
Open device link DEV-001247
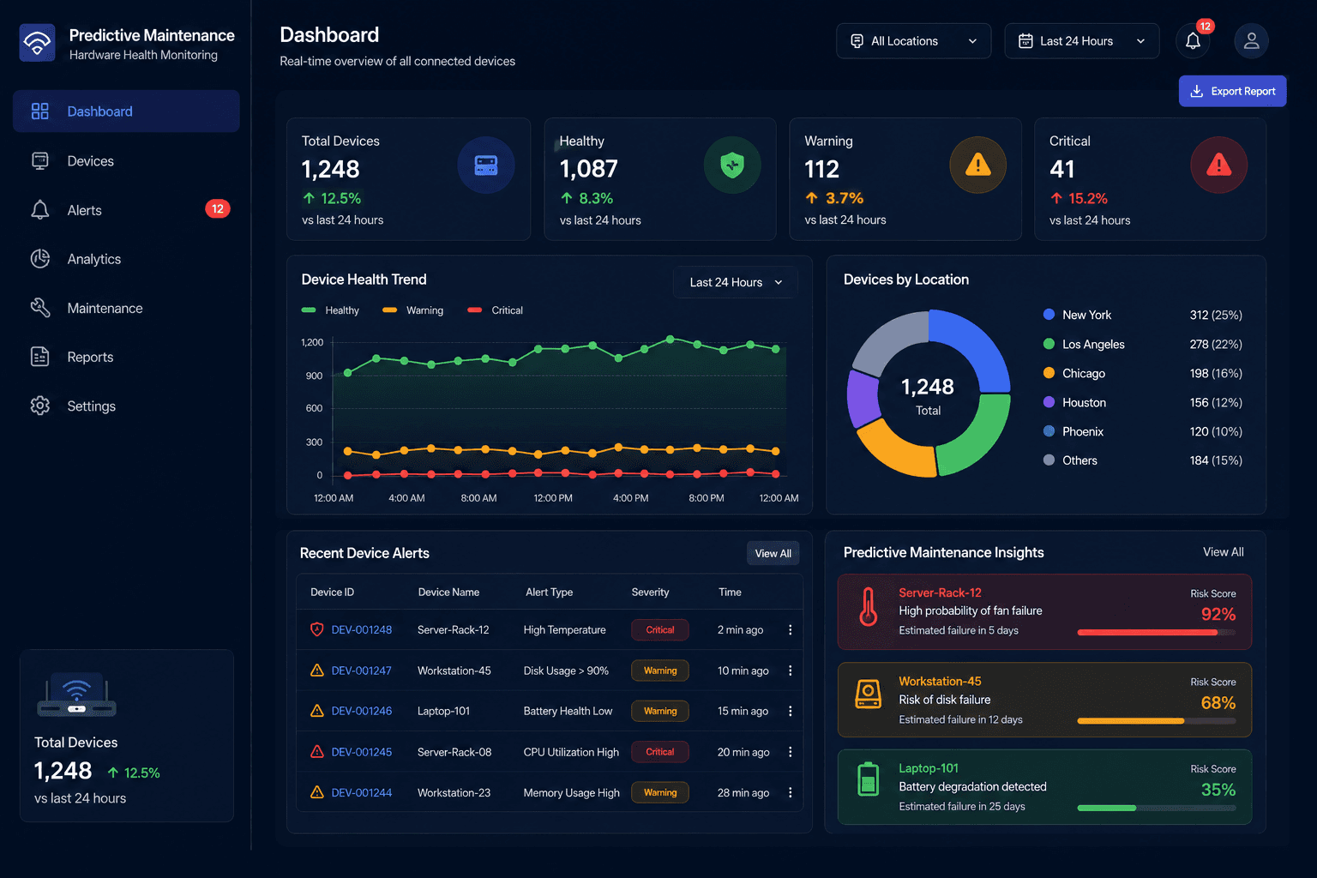pyautogui.click(x=362, y=671)
